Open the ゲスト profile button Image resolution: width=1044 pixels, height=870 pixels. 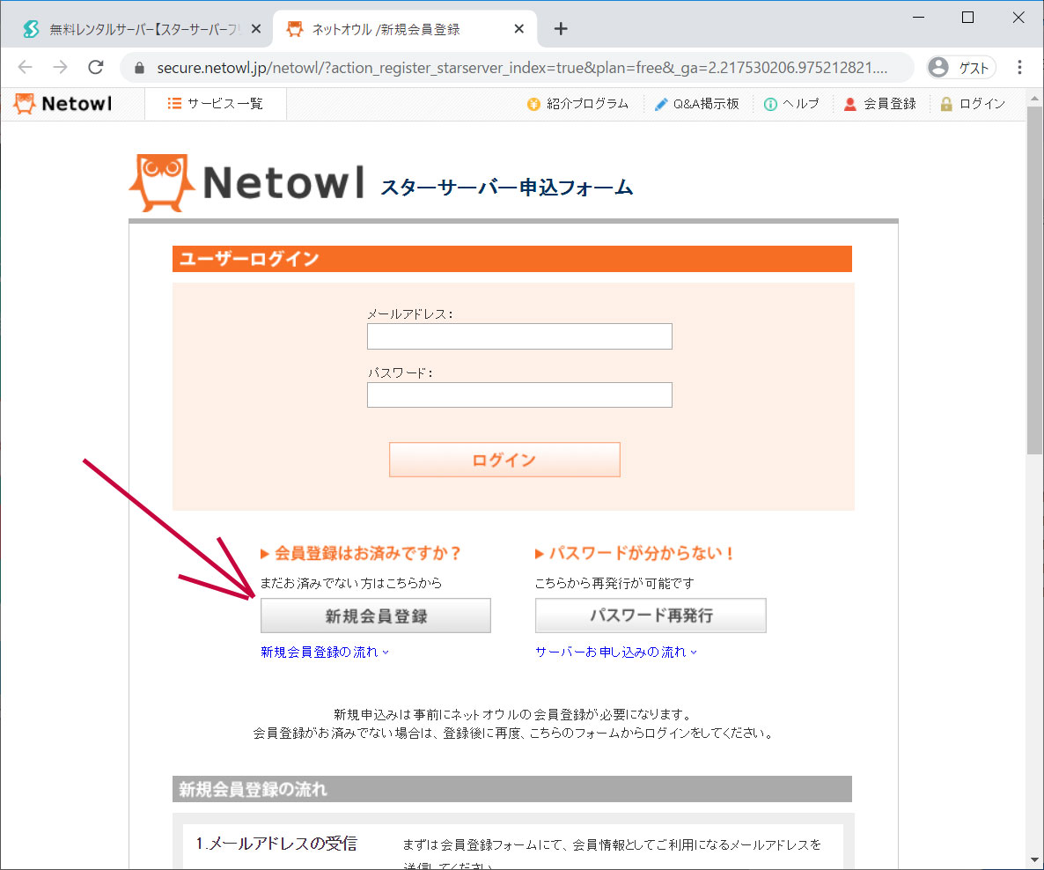pyautogui.click(x=960, y=67)
